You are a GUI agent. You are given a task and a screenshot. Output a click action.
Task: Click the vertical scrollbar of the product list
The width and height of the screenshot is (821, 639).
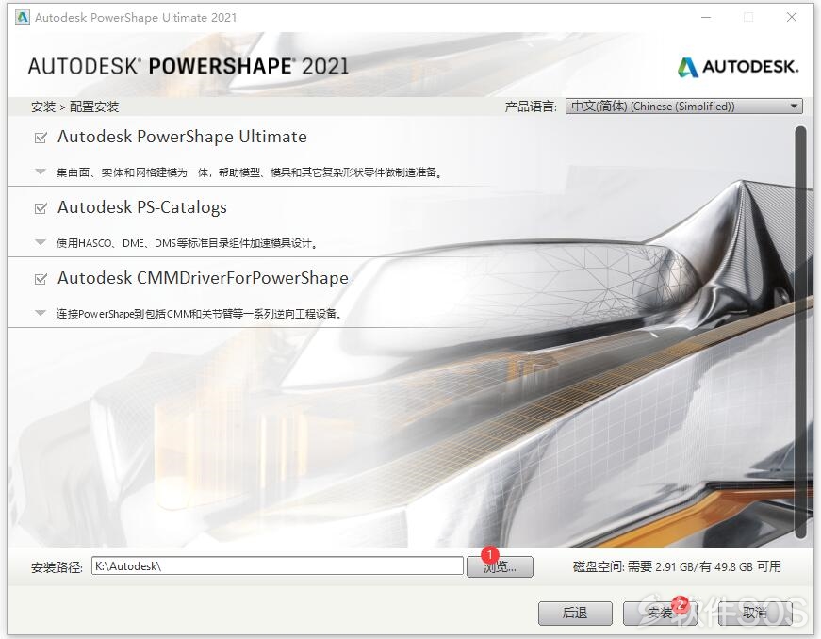tap(800, 332)
